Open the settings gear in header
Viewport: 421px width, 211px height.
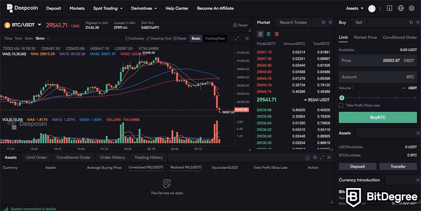pos(411,8)
